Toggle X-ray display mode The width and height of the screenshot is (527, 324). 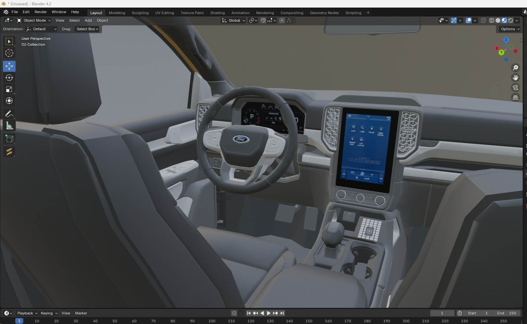[x=483, y=20]
